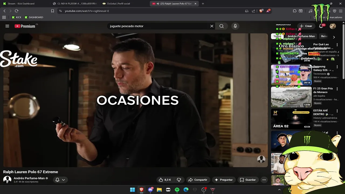Click the Crear button
The height and width of the screenshot is (194, 345).
306,26
